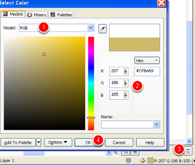Click the Models tab color icon
The image size is (195, 165).
[5, 14]
